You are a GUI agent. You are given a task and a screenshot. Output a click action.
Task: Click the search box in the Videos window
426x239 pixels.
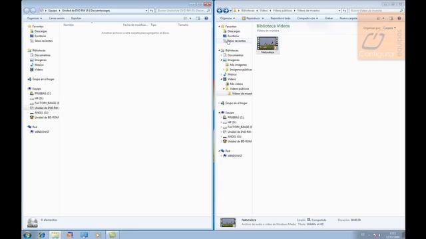376,11
